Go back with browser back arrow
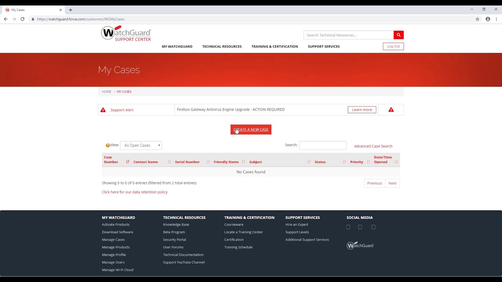Screen dimensions: 502x282 coord(5,19)
